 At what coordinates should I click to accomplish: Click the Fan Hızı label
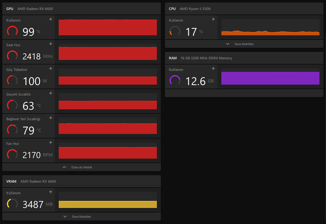tap(13, 144)
